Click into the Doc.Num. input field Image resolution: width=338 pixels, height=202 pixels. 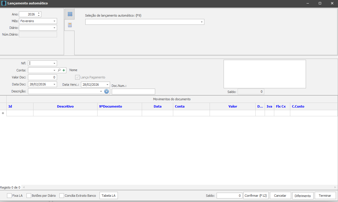point(133,92)
